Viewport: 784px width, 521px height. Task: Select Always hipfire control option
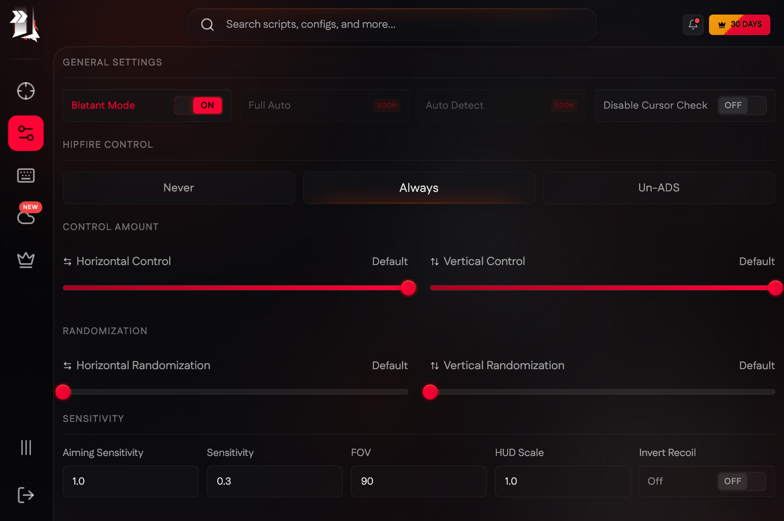click(419, 188)
